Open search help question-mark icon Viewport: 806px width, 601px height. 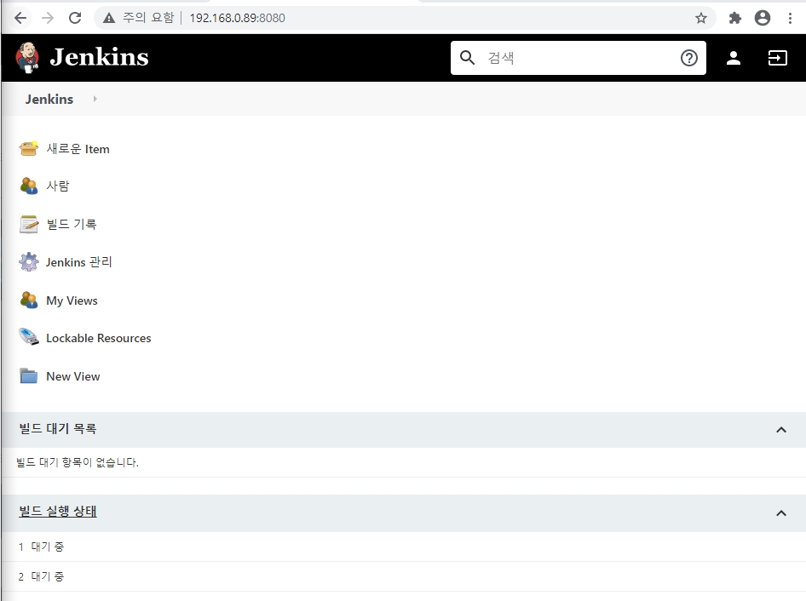[688, 58]
